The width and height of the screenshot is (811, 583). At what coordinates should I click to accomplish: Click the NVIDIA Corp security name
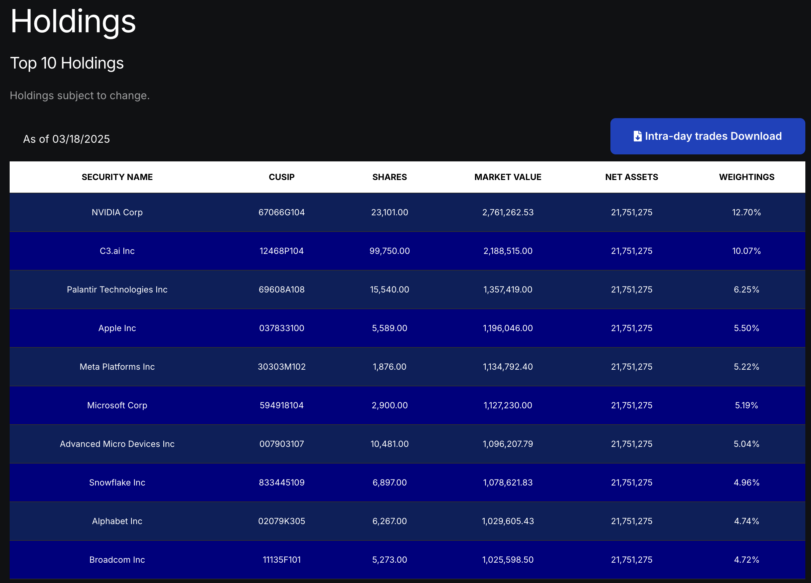[x=117, y=212]
